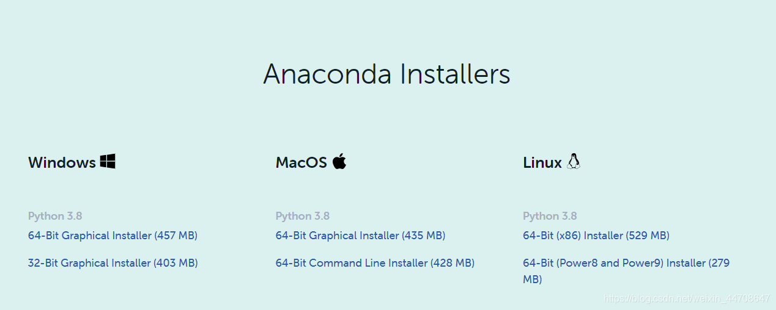
Task: Open the MacOS 64-Bit Command Line Installer link
Action: coord(375,263)
